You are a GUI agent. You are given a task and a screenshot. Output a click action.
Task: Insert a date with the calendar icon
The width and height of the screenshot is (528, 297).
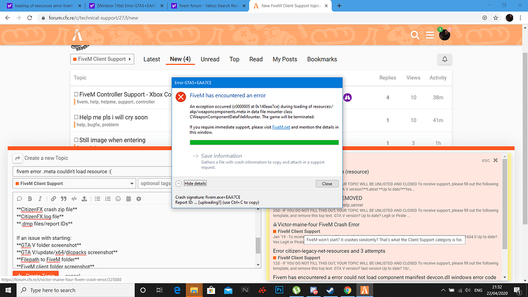129,199
